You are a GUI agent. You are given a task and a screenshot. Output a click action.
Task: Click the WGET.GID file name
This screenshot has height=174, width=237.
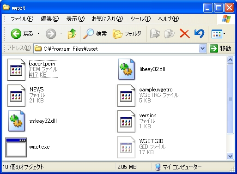(151, 141)
